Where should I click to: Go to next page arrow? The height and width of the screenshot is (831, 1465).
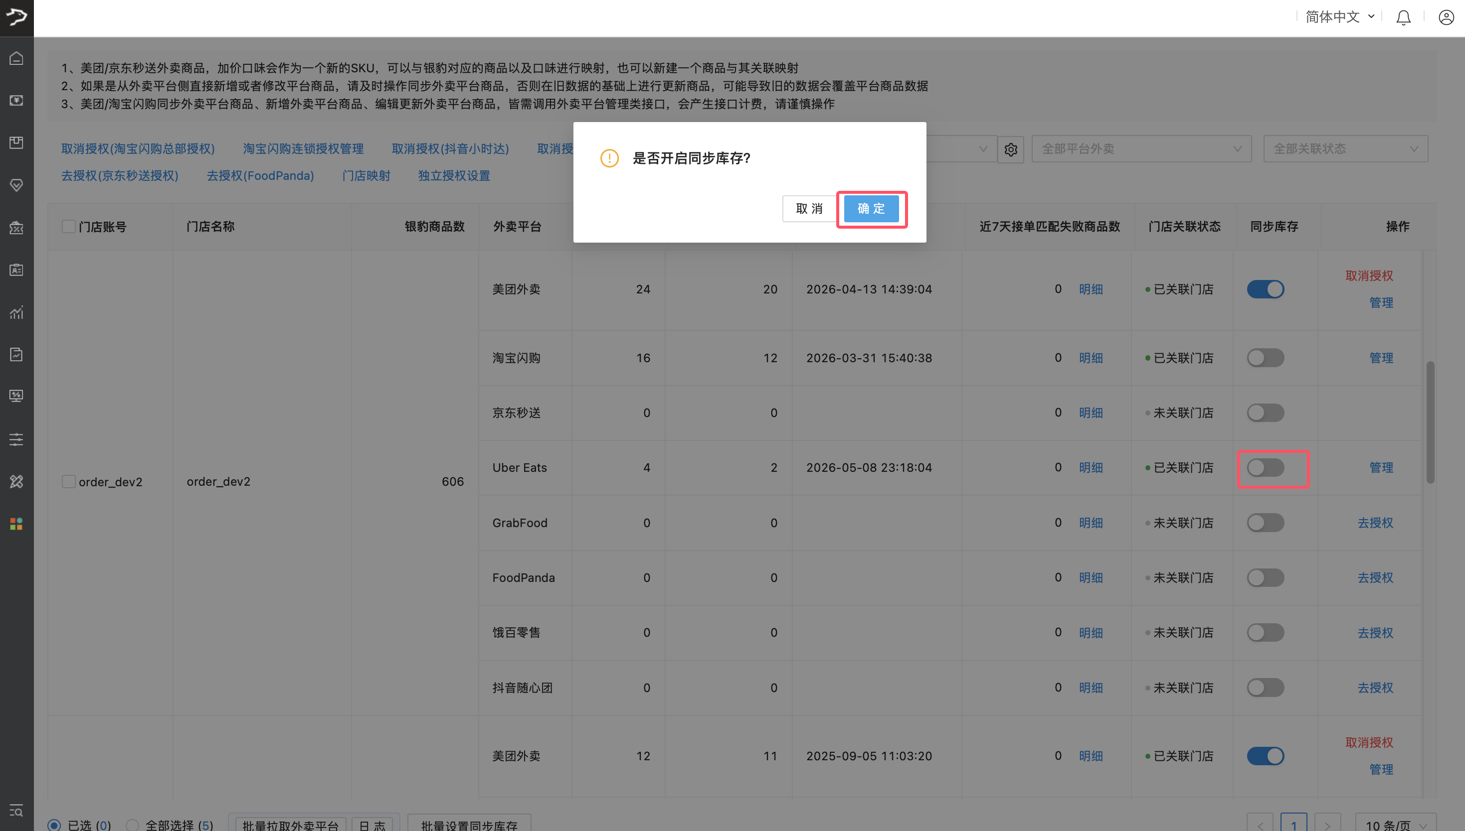tap(1327, 825)
